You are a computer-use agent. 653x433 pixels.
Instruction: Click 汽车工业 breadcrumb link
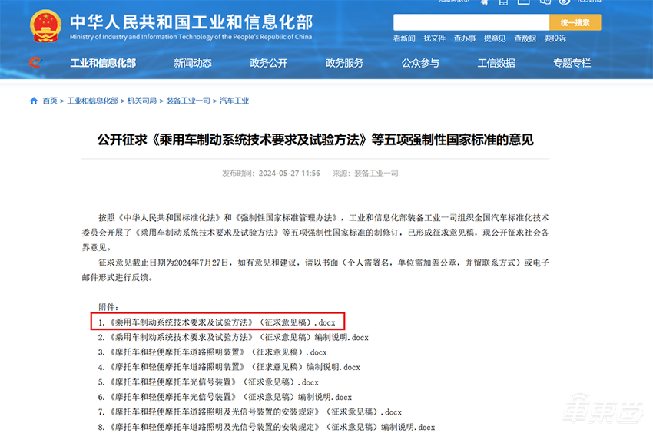[234, 101]
